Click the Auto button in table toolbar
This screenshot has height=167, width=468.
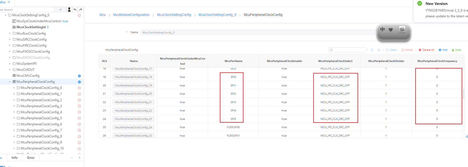click(456, 50)
